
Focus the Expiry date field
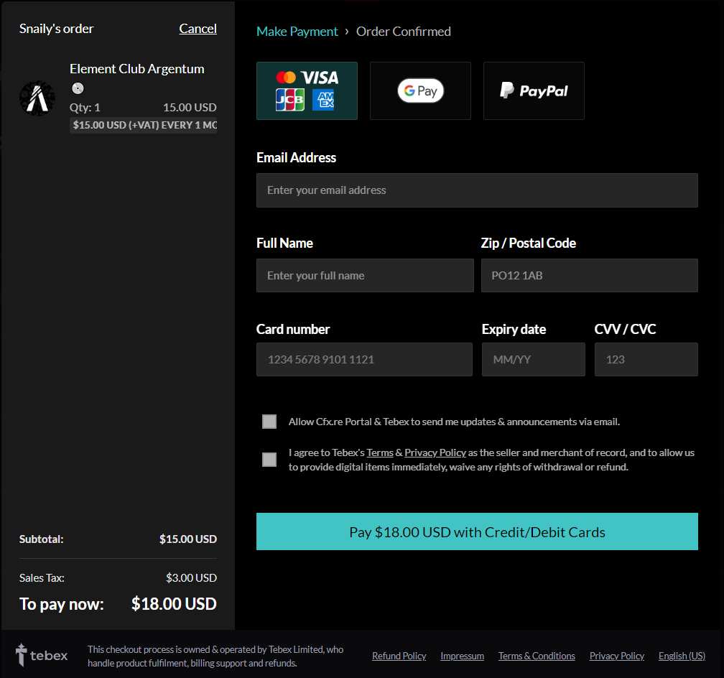[x=533, y=359]
